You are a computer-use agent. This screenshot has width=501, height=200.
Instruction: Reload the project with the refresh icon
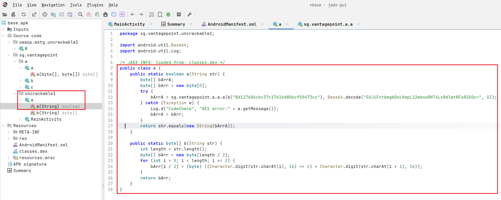coord(24,15)
